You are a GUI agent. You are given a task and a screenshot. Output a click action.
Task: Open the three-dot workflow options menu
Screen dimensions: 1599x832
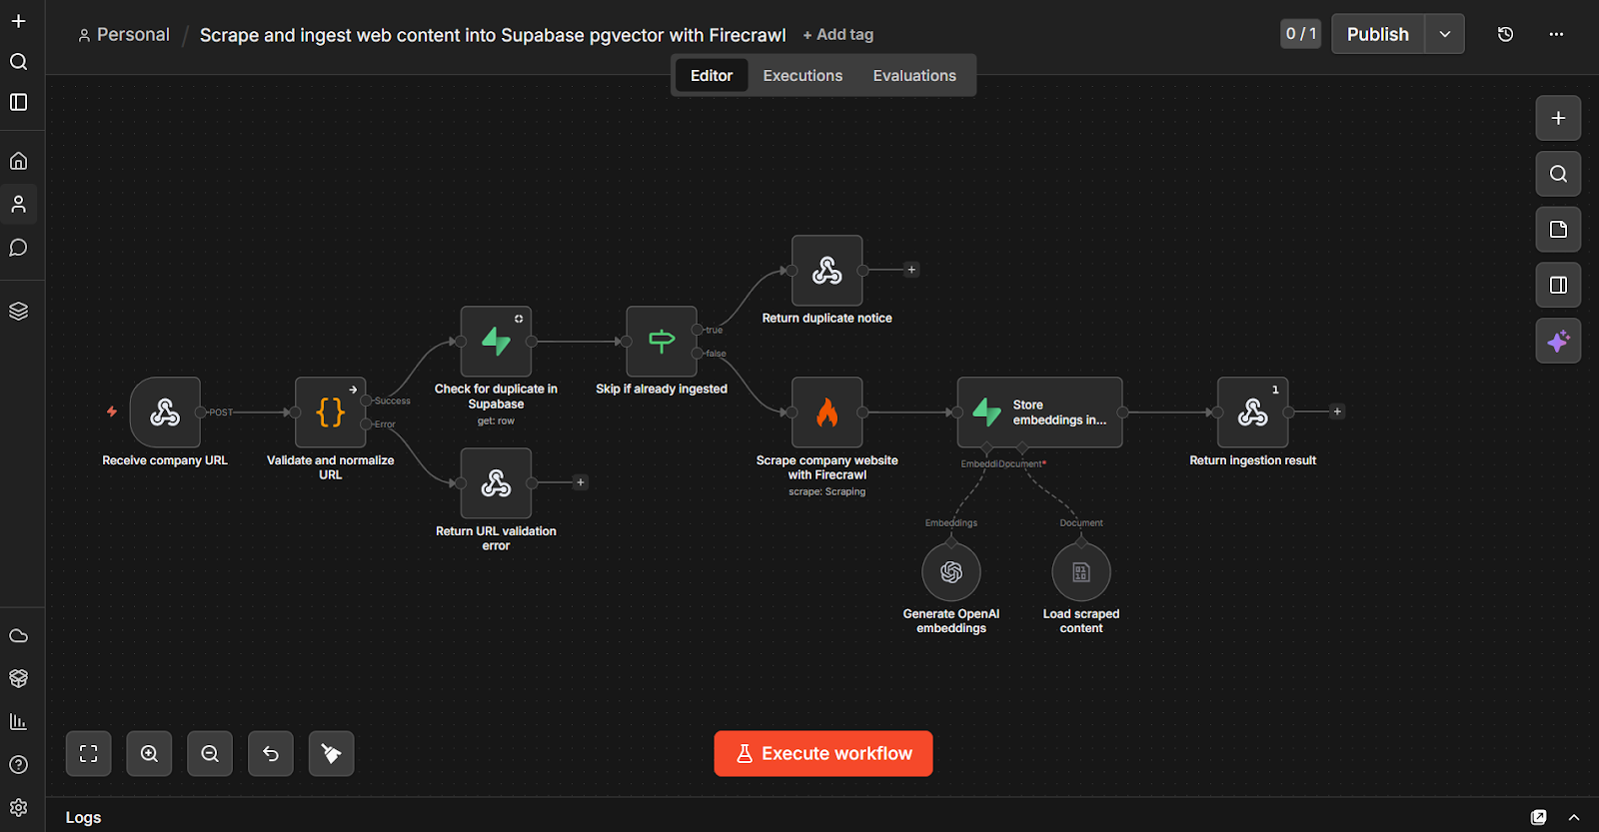1556,34
